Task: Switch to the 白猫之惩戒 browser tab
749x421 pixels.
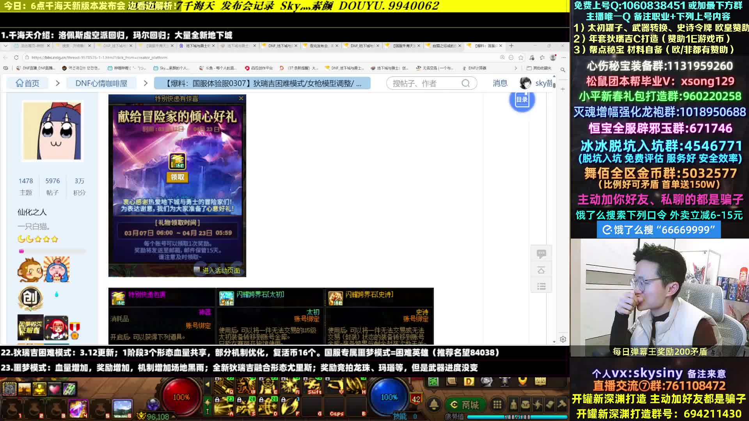Action: coord(444,46)
